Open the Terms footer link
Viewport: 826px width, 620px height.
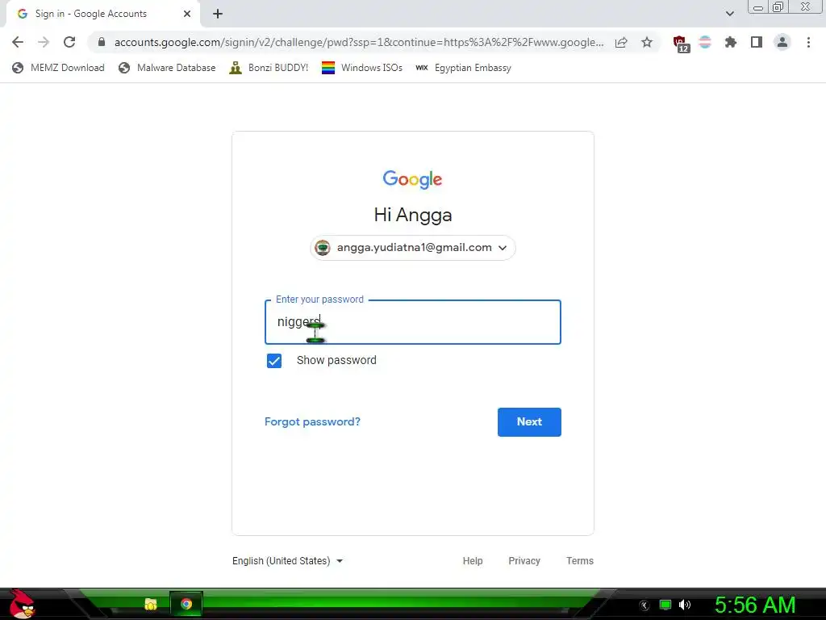click(580, 561)
